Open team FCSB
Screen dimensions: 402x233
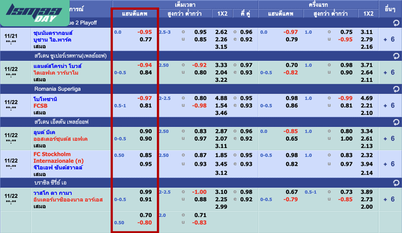pos(40,106)
